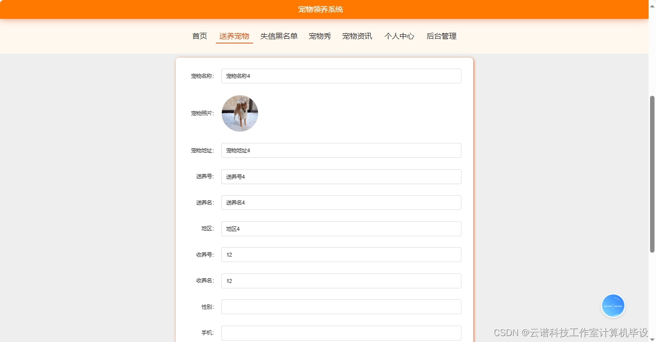This screenshot has height=342, width=656.
Task: Enter the 后台管理 admin backend
Action: coord(441,36)
